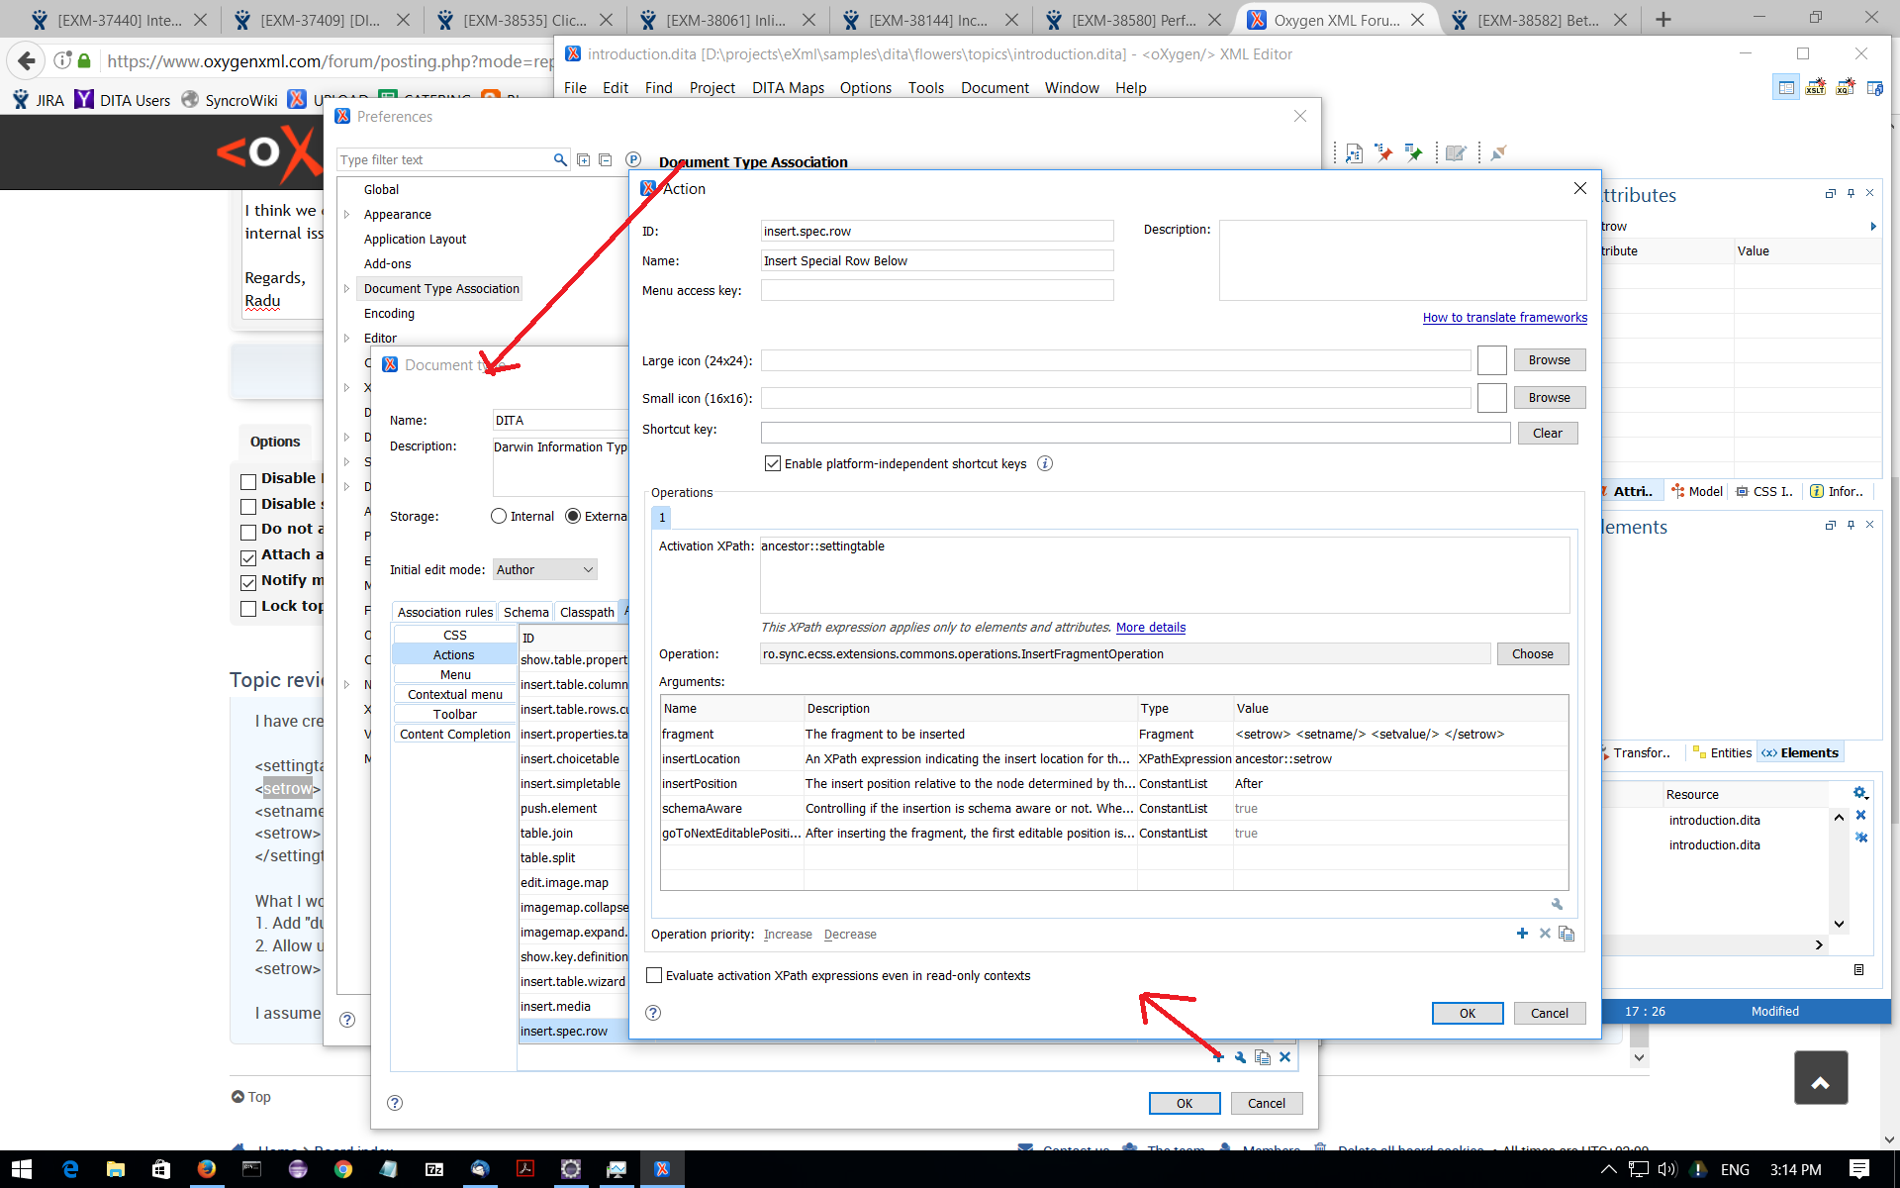Open Chrome from taskbar

click(342, 1169)
